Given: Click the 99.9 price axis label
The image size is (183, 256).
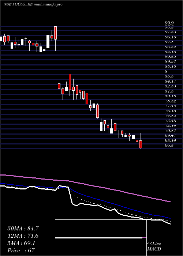Looking at the screenshot, I should tap(169, 23).
